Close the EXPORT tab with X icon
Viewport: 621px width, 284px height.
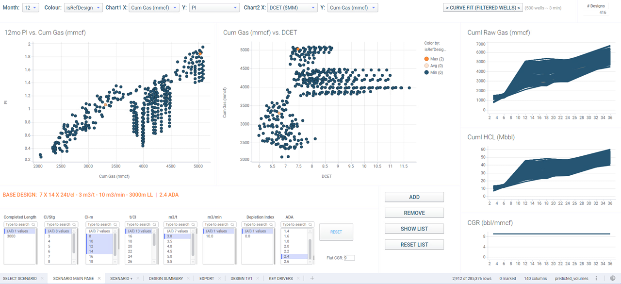tap(219, 279)
